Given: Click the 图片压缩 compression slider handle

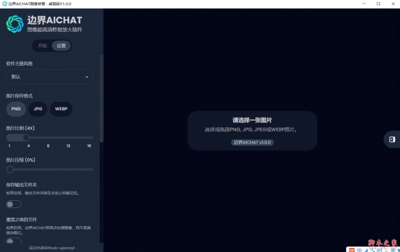Looking at the screenshot, I should [10, 170].
